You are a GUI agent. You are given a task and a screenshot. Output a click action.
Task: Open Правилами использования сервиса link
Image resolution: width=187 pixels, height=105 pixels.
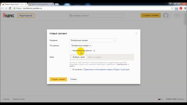tap(107, 69)
